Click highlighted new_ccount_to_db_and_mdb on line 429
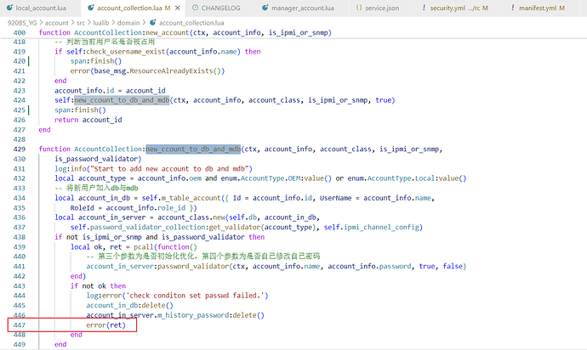 pos(193,149)
